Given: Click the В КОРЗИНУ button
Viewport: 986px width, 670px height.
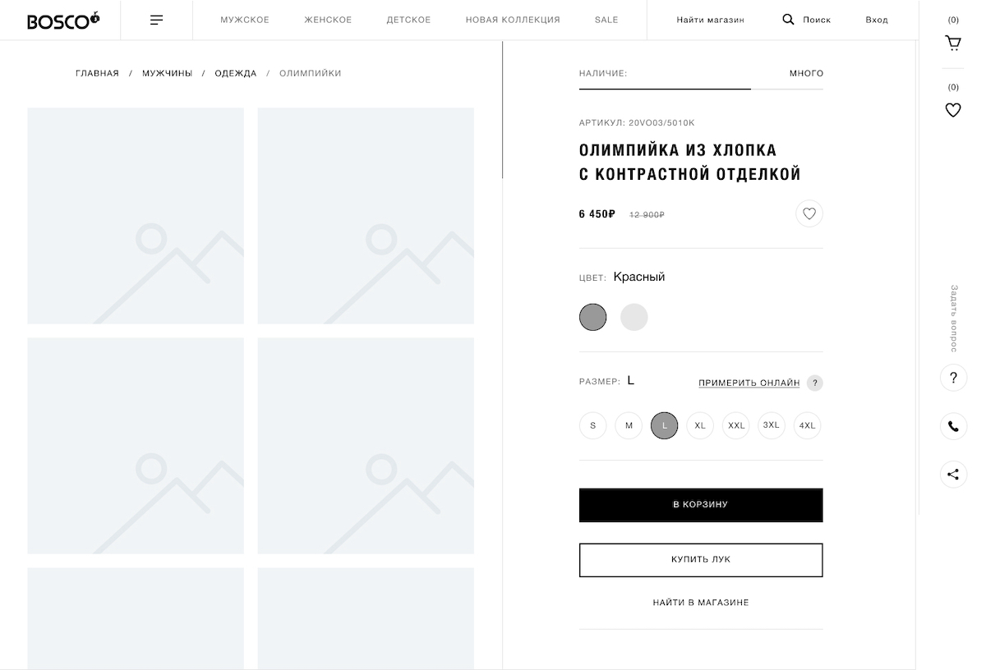Looking at the screenshot, I should tap(701, 505).
